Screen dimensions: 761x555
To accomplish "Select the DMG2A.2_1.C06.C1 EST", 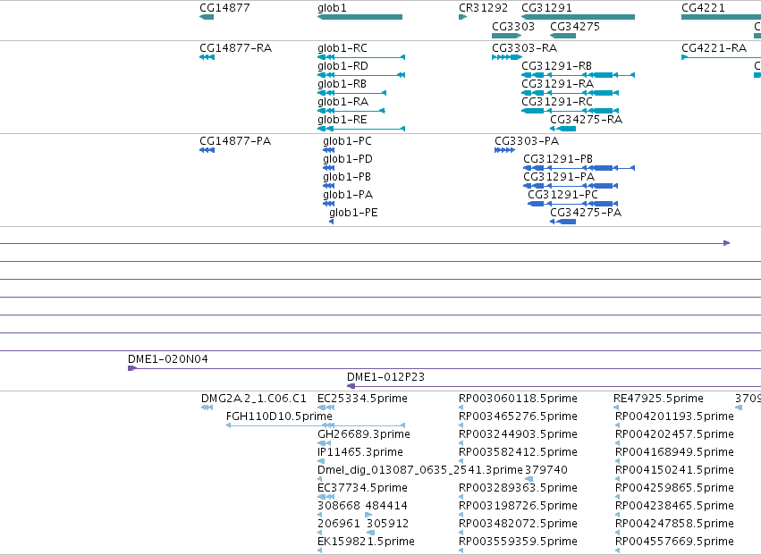I will coord(207,408).
